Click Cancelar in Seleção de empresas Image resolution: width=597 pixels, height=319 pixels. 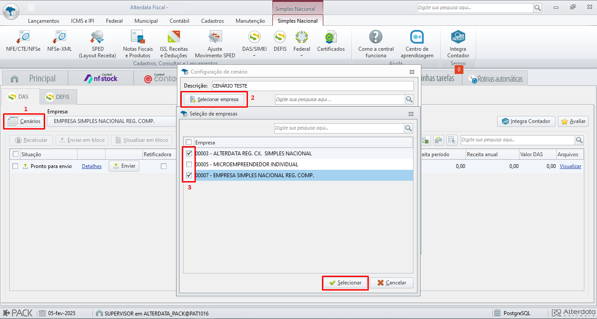(x=392, y=283)
